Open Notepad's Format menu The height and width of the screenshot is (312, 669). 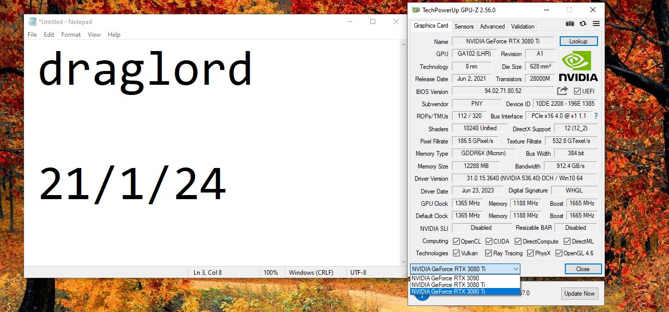point(71,35)
